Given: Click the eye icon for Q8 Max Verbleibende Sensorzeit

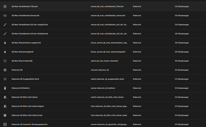Looking at the screenshot, I should (x=5, y=16).
